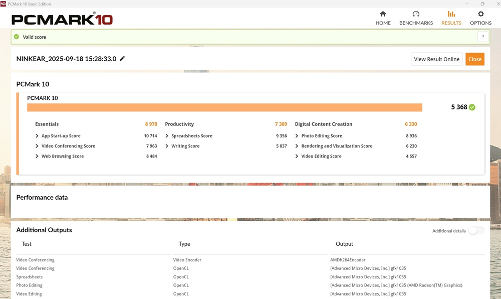Click the Home house icon
The height and width of the screenshot is (299, 501).
(383, 14)
